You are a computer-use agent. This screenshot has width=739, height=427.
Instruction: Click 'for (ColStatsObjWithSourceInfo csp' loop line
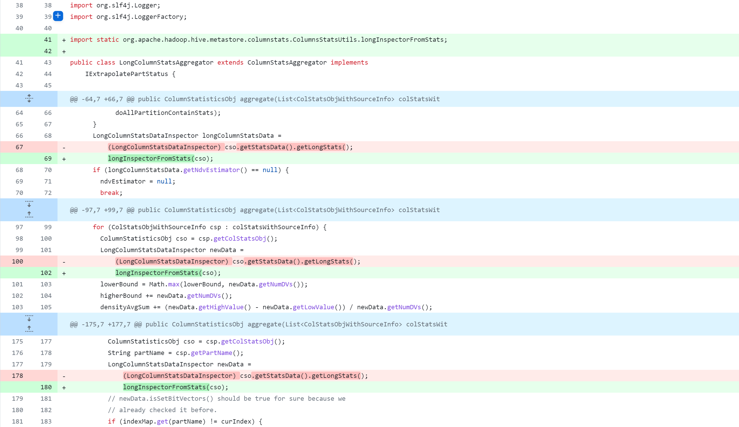pos(210,227)
